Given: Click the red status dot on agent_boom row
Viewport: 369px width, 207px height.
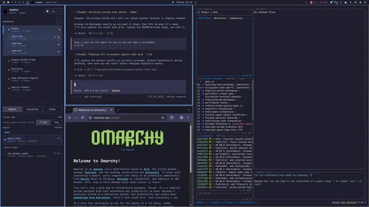Looking at the screenshot, I should tap(58, 37).
